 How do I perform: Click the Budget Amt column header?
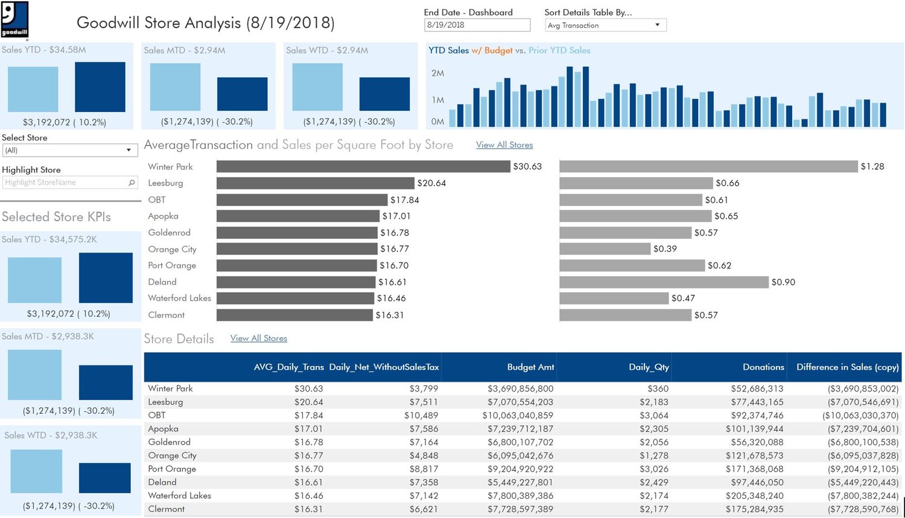click(530, 367)
